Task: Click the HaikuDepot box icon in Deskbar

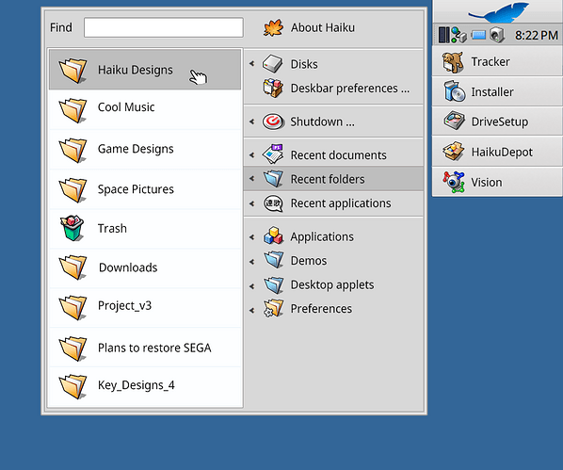Action: click(x=454, y=152)
